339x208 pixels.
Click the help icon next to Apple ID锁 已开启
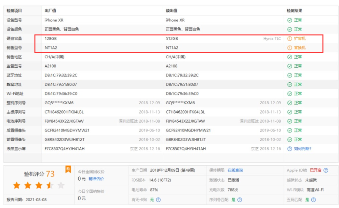(326, 170)
